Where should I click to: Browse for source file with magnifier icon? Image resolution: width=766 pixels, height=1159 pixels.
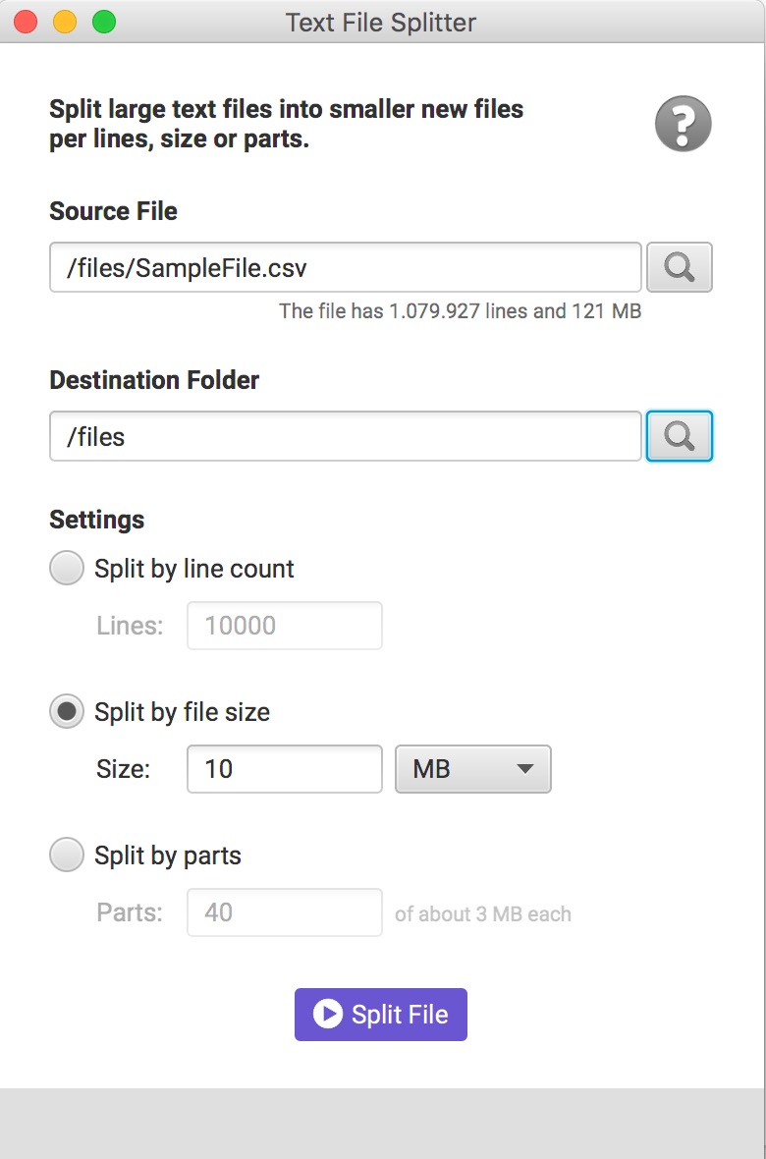[679, 267]
